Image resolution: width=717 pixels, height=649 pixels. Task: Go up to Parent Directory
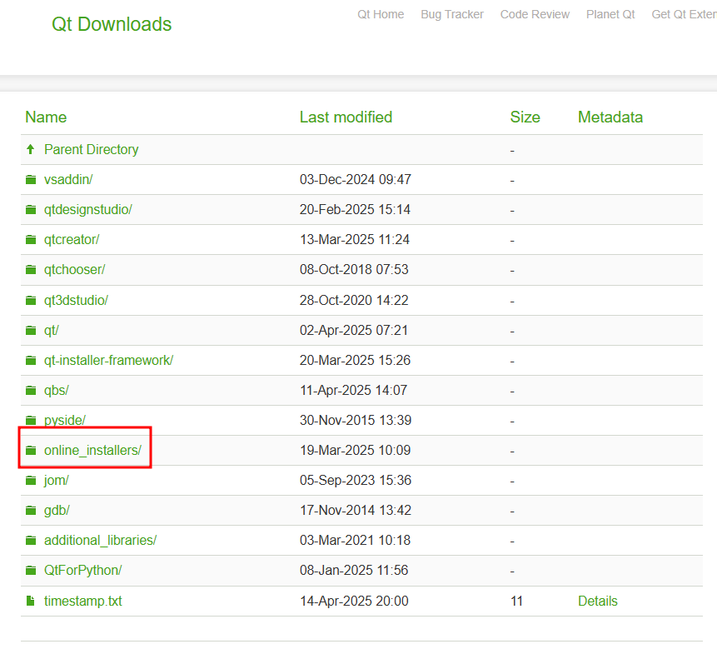(91, 150)
